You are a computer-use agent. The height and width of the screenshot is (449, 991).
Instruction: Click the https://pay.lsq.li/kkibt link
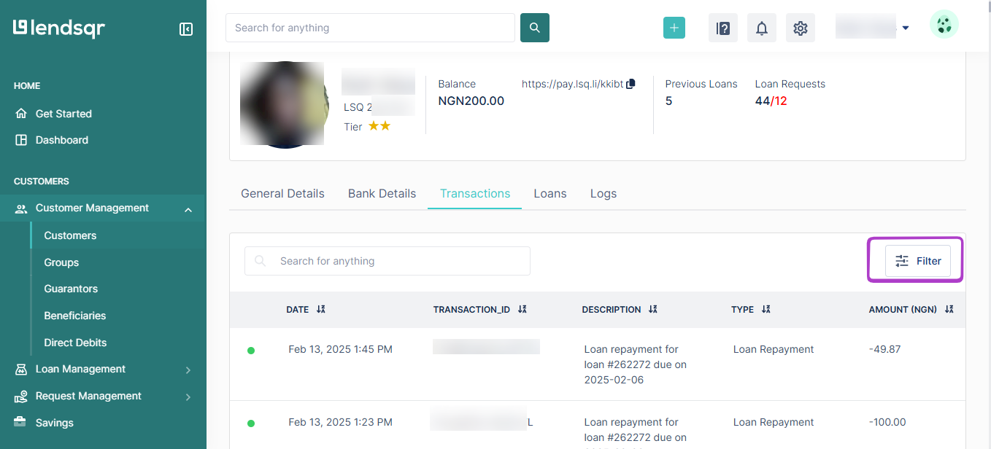point(573,84)
